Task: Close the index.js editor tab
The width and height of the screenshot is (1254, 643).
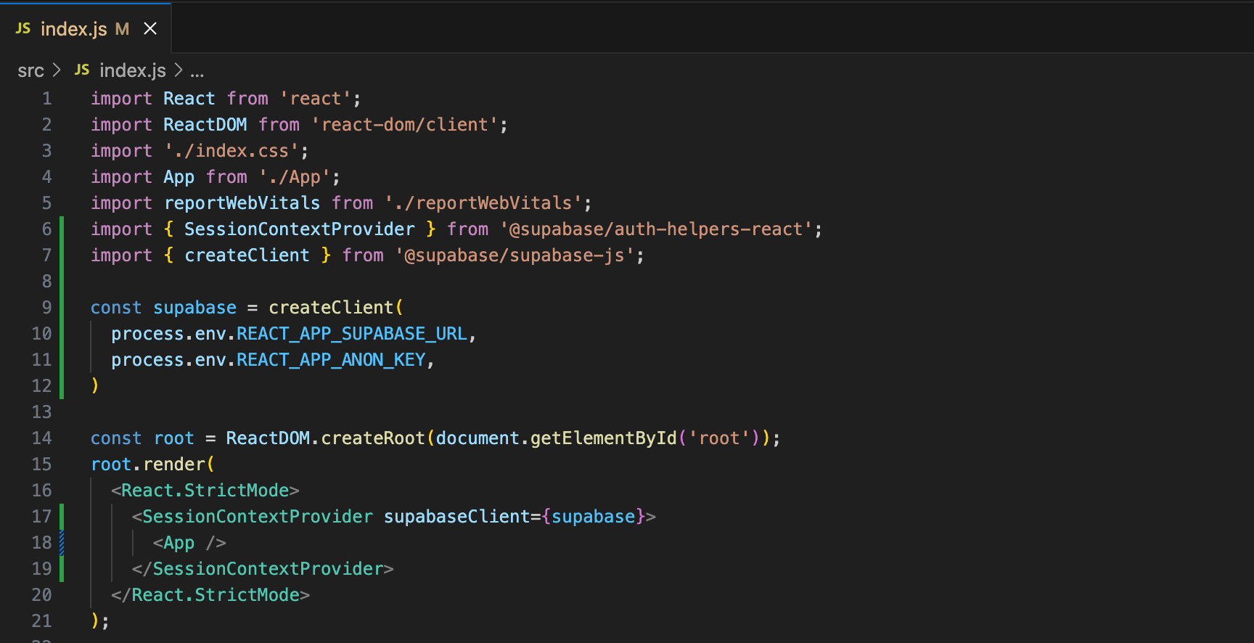Action: tap(150, 28)
